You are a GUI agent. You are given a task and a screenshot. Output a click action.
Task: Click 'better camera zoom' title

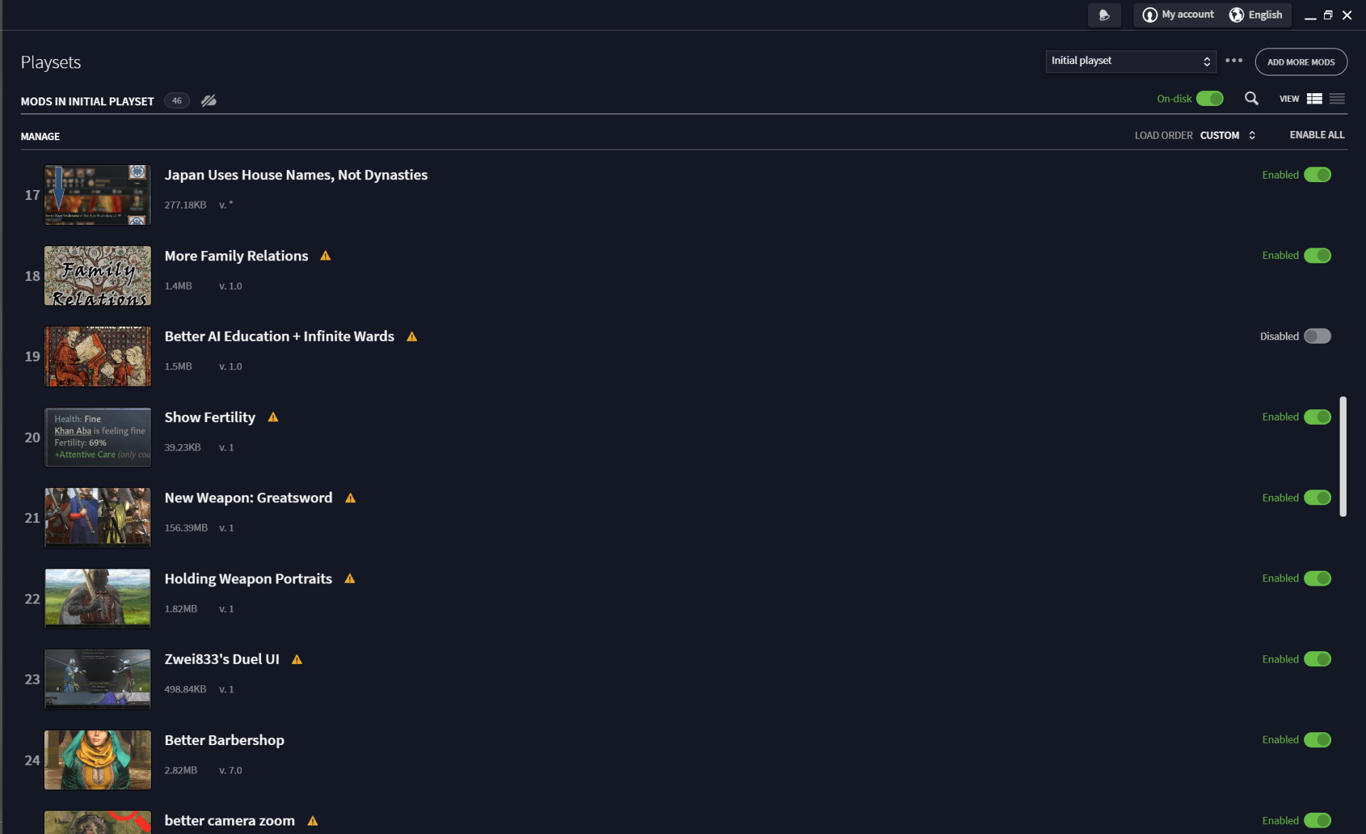pyautogui.click(x=229, y=820)
